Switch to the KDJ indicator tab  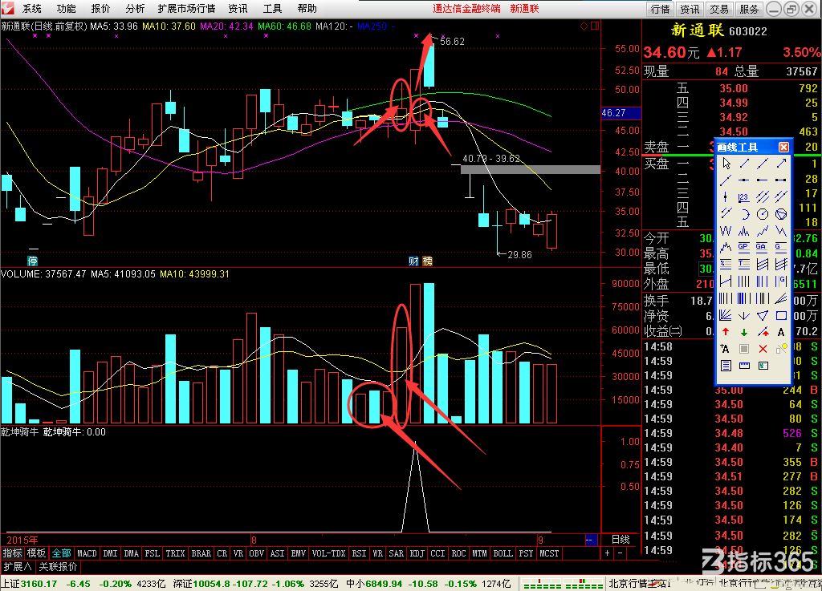[x=417, y=553]
